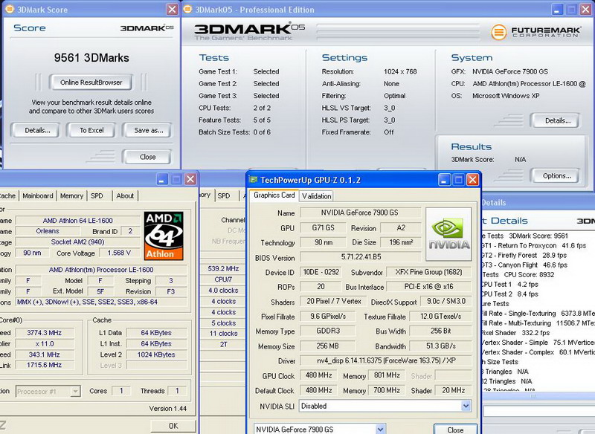Open System Details in 3DMark05
595x434 pixels.
coord(557,121)
